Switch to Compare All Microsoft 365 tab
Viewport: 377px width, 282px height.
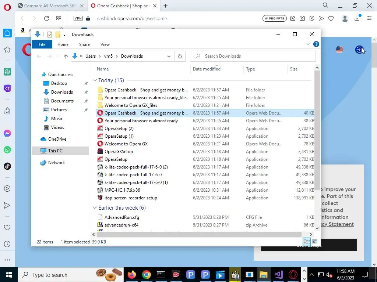click(x=51, y=6)
